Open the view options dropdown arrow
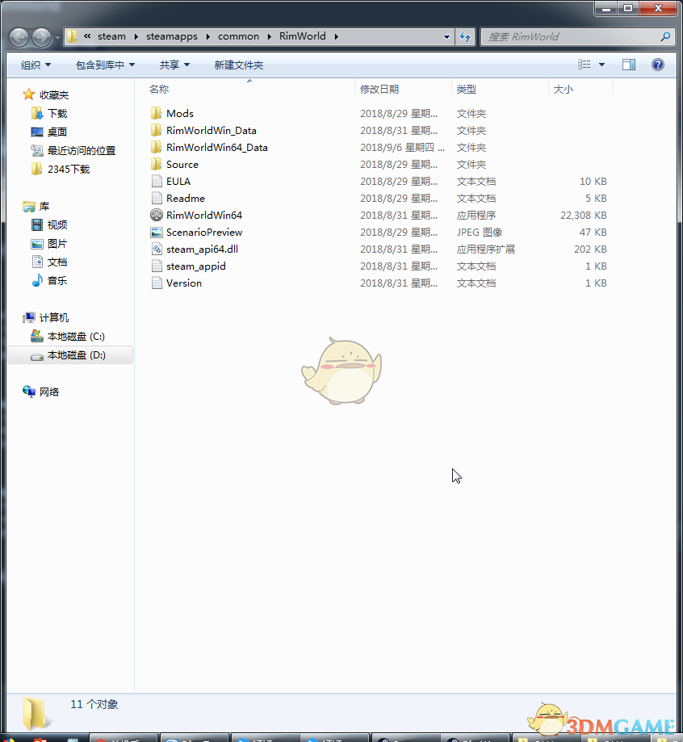This screenshot has height=742, width=683. point(601,65)
